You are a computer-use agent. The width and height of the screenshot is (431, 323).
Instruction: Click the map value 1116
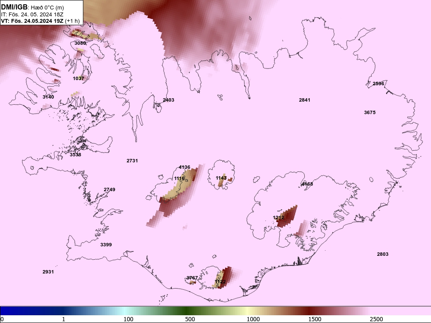click(179, 179)
